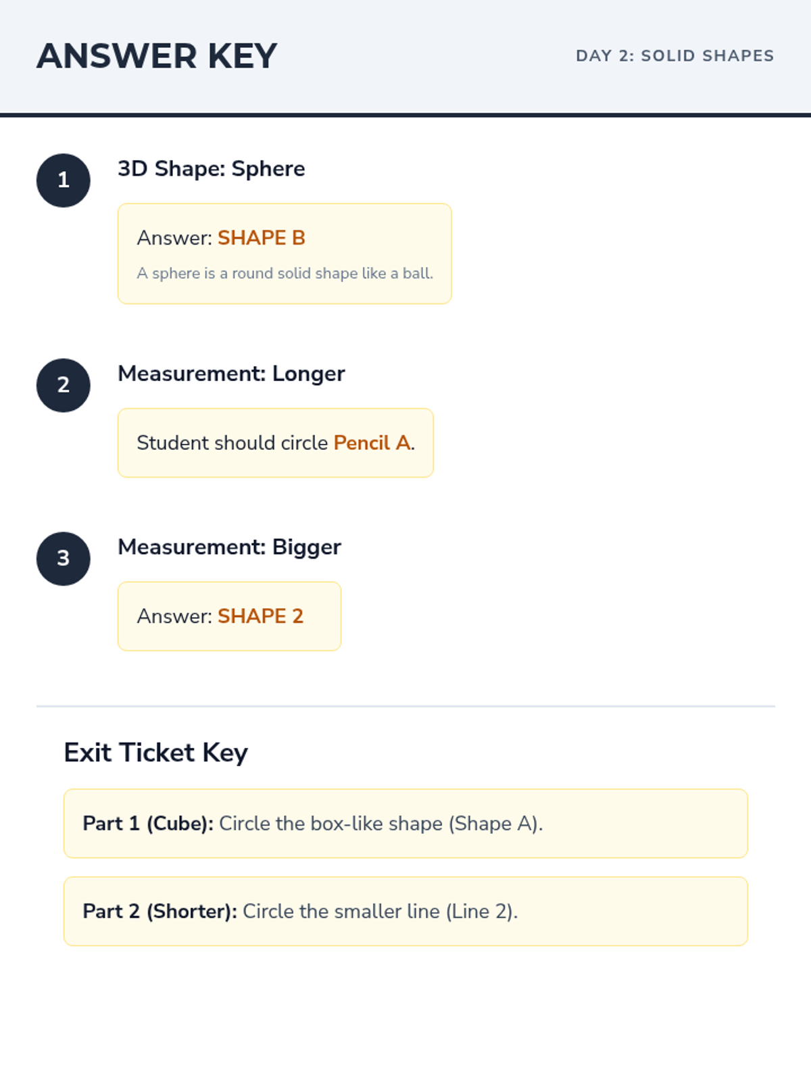Click the Pencil A answer text
The height and width of the screenshot is (1081, 811).
372,443
